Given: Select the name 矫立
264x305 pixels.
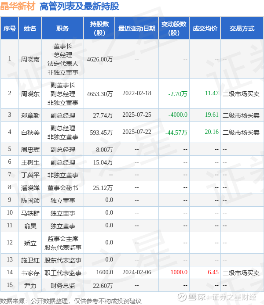Looking at the screenshot, I should tap(30, 243).
